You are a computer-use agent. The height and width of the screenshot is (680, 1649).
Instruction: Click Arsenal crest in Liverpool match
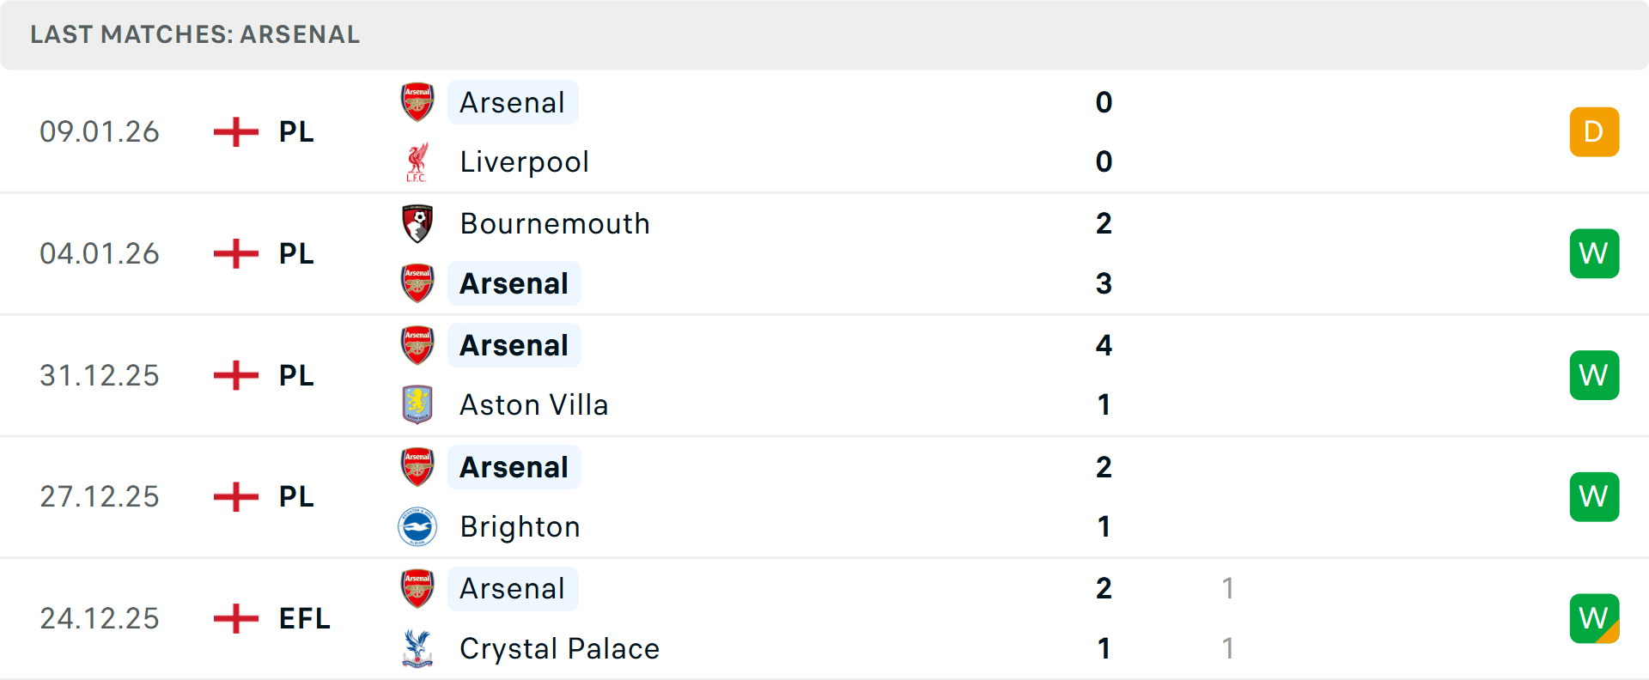(417, 102)
